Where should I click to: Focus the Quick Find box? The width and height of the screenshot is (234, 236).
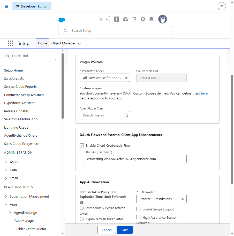(30, 56)
